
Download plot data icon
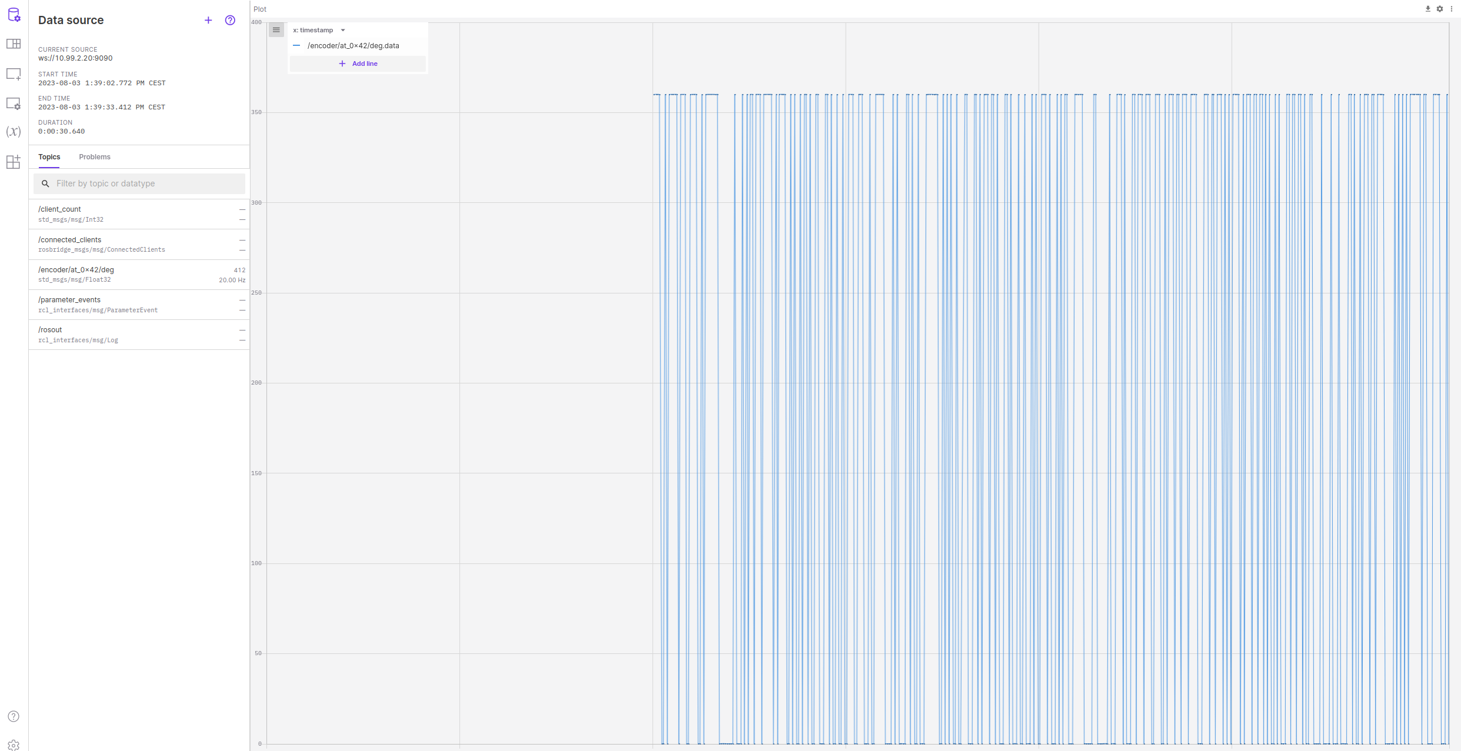pos(1427,9)
